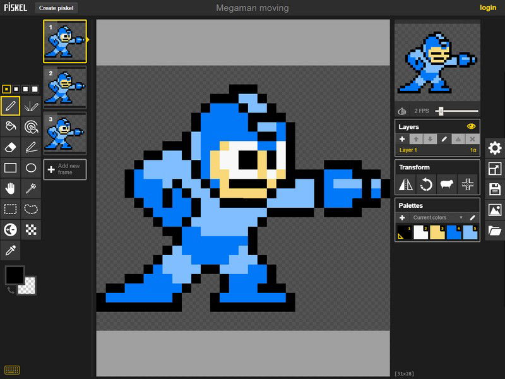
Task: Pick white palette color number 2
Action: 421,232
